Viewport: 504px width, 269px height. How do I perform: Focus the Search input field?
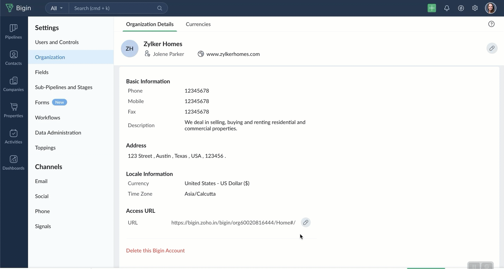coord(114,8)
